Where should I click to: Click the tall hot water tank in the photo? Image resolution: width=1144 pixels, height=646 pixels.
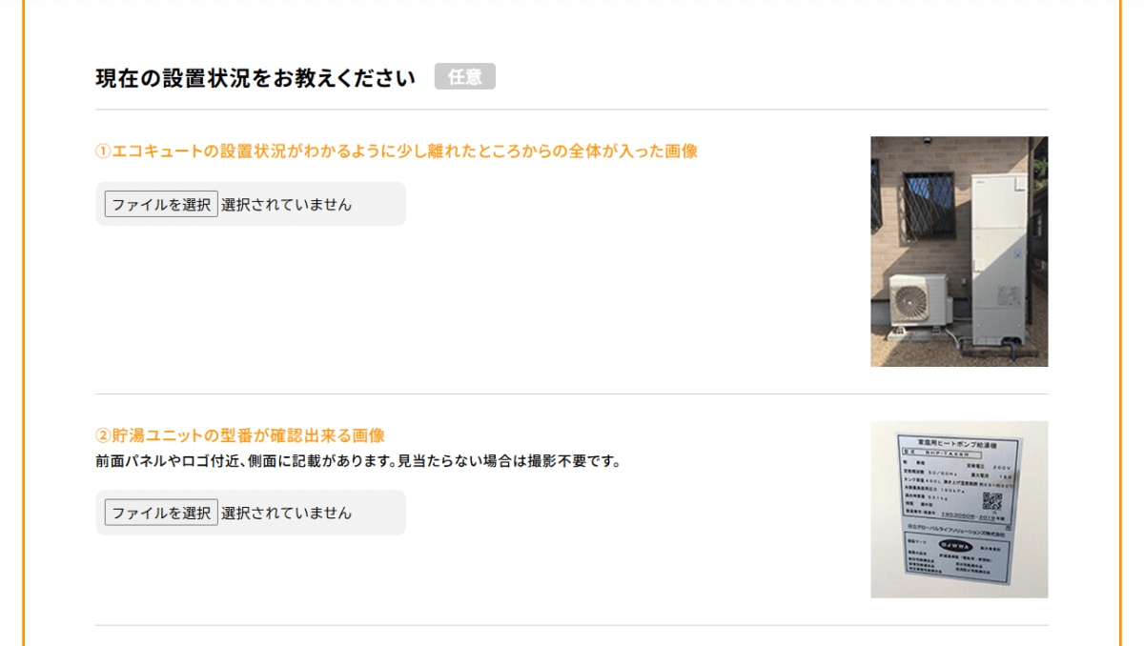pos(997,257)
